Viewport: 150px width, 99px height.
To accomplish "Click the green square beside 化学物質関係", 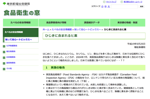I will click(x=4, y=46).
